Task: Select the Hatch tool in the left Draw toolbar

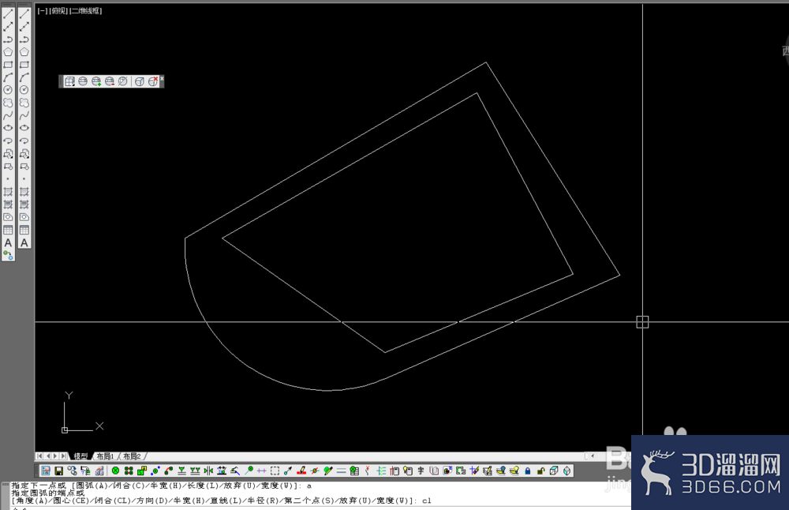Action: tap(8, 192)
